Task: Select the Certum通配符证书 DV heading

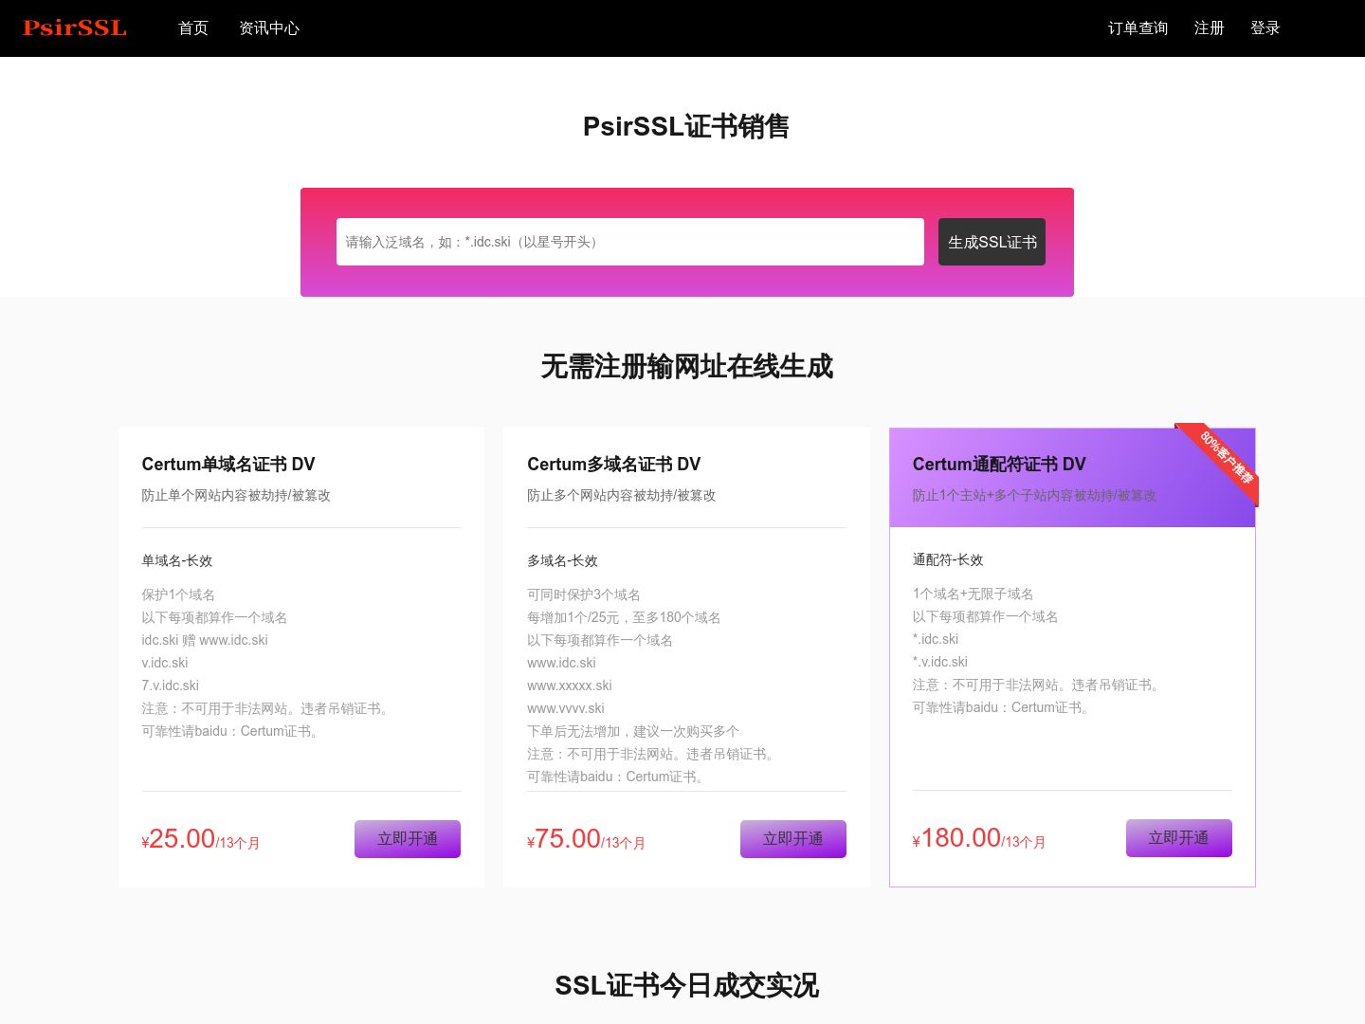Action: (999, 464)
